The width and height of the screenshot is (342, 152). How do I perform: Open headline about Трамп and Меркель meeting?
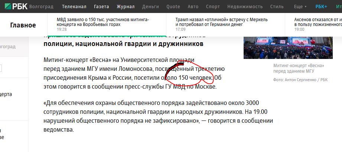(221, 22)
